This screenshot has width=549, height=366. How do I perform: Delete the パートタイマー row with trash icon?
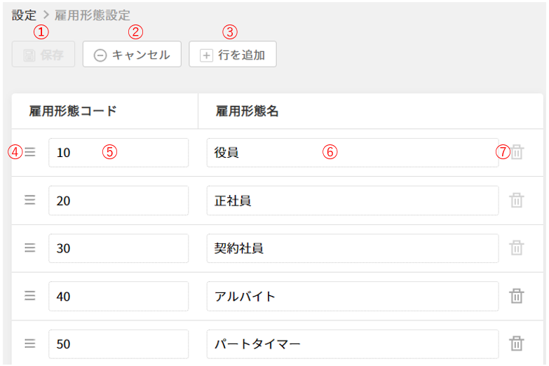point(517,344)
